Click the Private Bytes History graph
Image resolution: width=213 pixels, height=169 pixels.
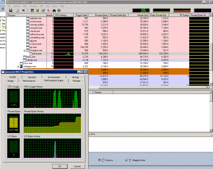click(x=53, y=123)
